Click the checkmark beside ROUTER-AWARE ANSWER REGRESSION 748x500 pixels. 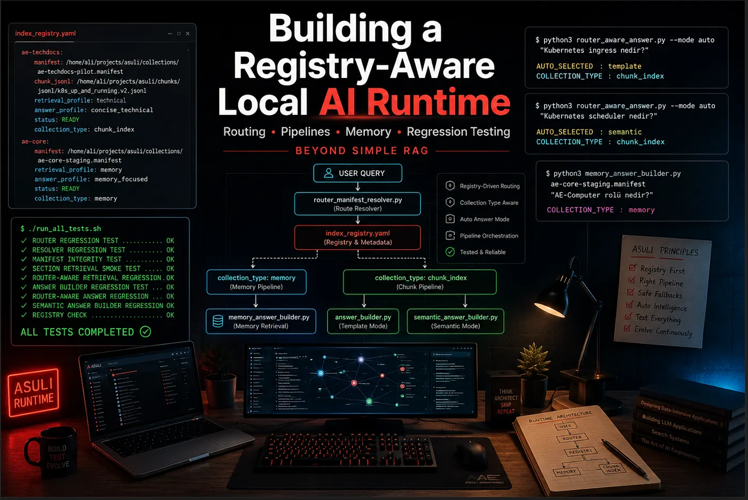tap(24, 296)
